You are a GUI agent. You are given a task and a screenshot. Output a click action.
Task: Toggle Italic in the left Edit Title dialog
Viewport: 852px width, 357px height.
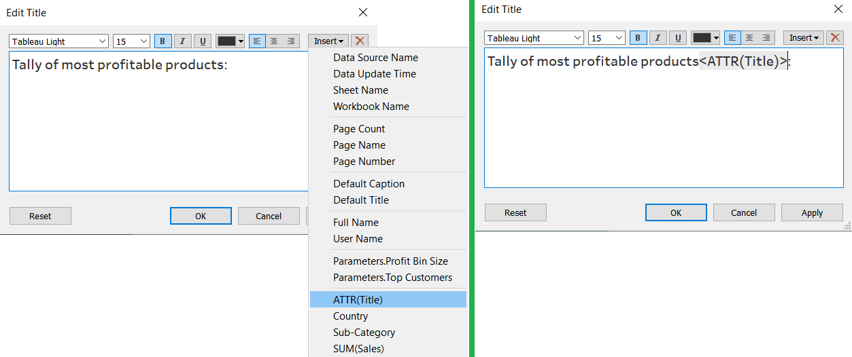(x=183, y=41)
